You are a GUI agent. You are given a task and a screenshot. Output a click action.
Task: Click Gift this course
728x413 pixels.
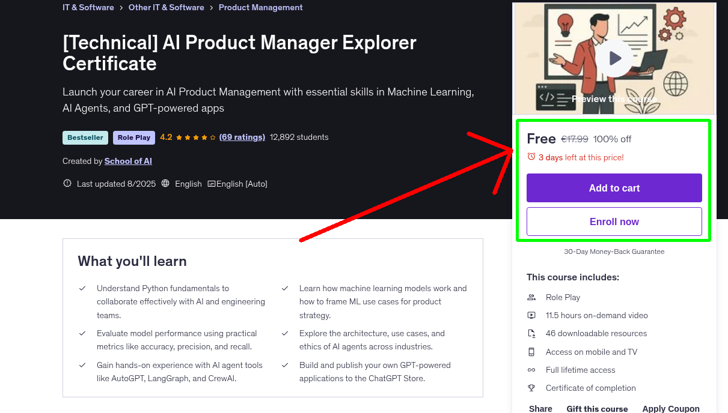pos(597,408)
